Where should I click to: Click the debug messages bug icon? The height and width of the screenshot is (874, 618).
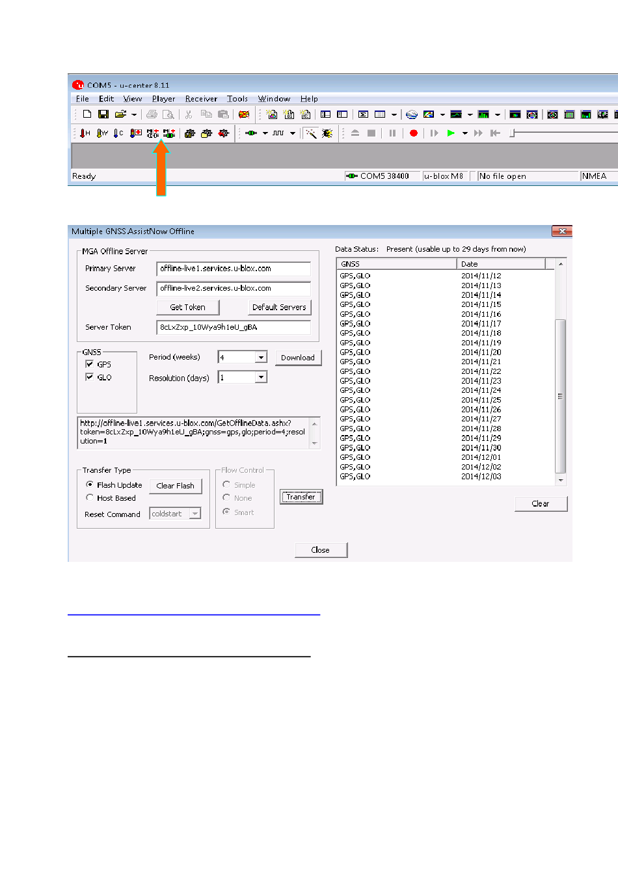click(x=327, y=133)
